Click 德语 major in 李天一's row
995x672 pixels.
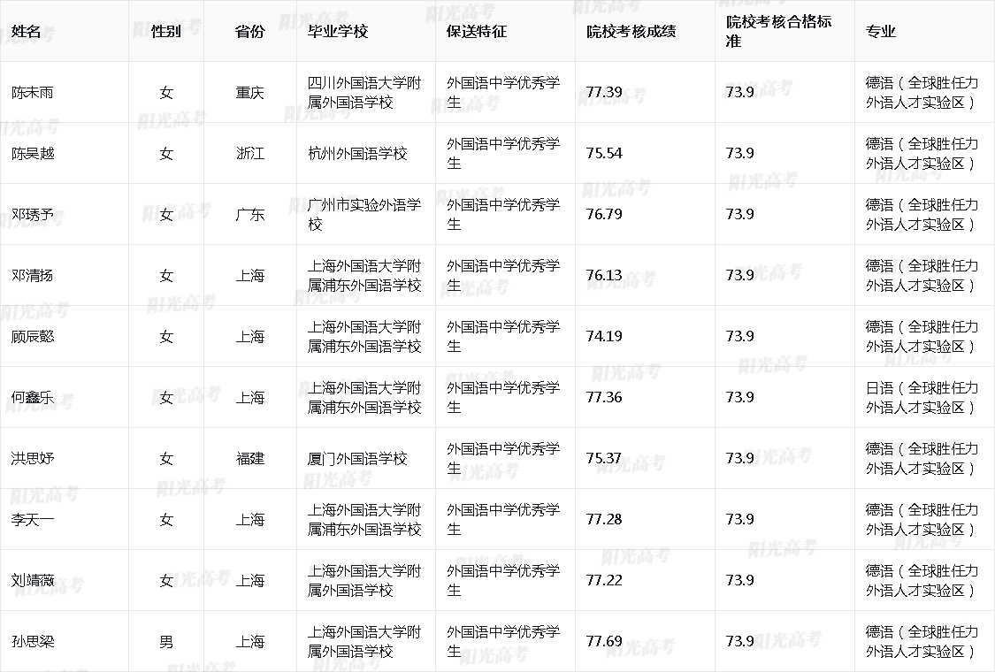tap(922, 520)
